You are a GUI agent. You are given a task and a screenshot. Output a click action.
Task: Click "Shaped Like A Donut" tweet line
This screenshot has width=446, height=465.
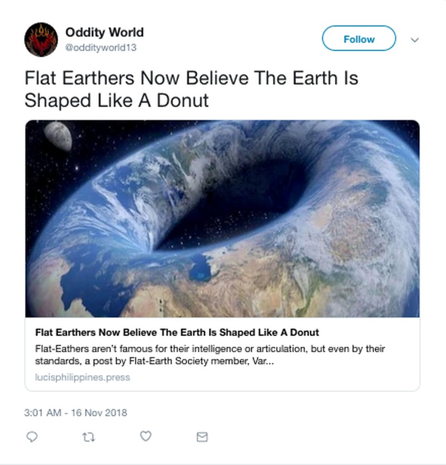[x=117, y=100]
